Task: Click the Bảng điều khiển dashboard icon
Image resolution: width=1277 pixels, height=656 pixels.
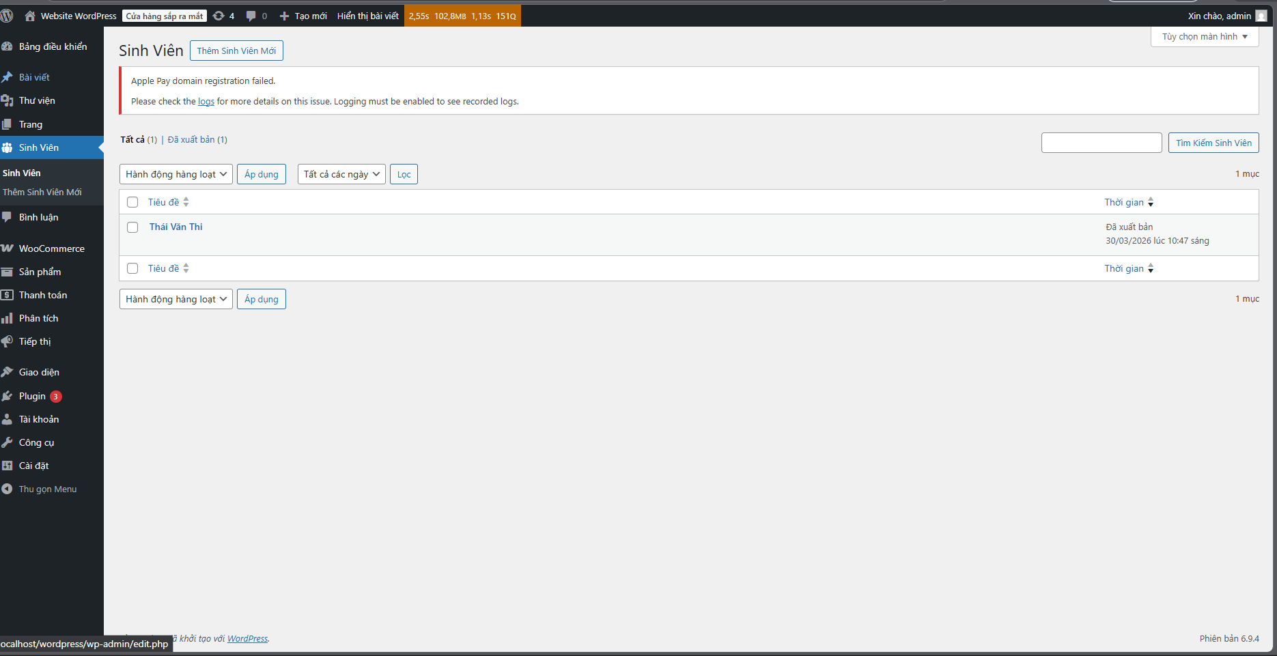Action: tap(7, 46)
